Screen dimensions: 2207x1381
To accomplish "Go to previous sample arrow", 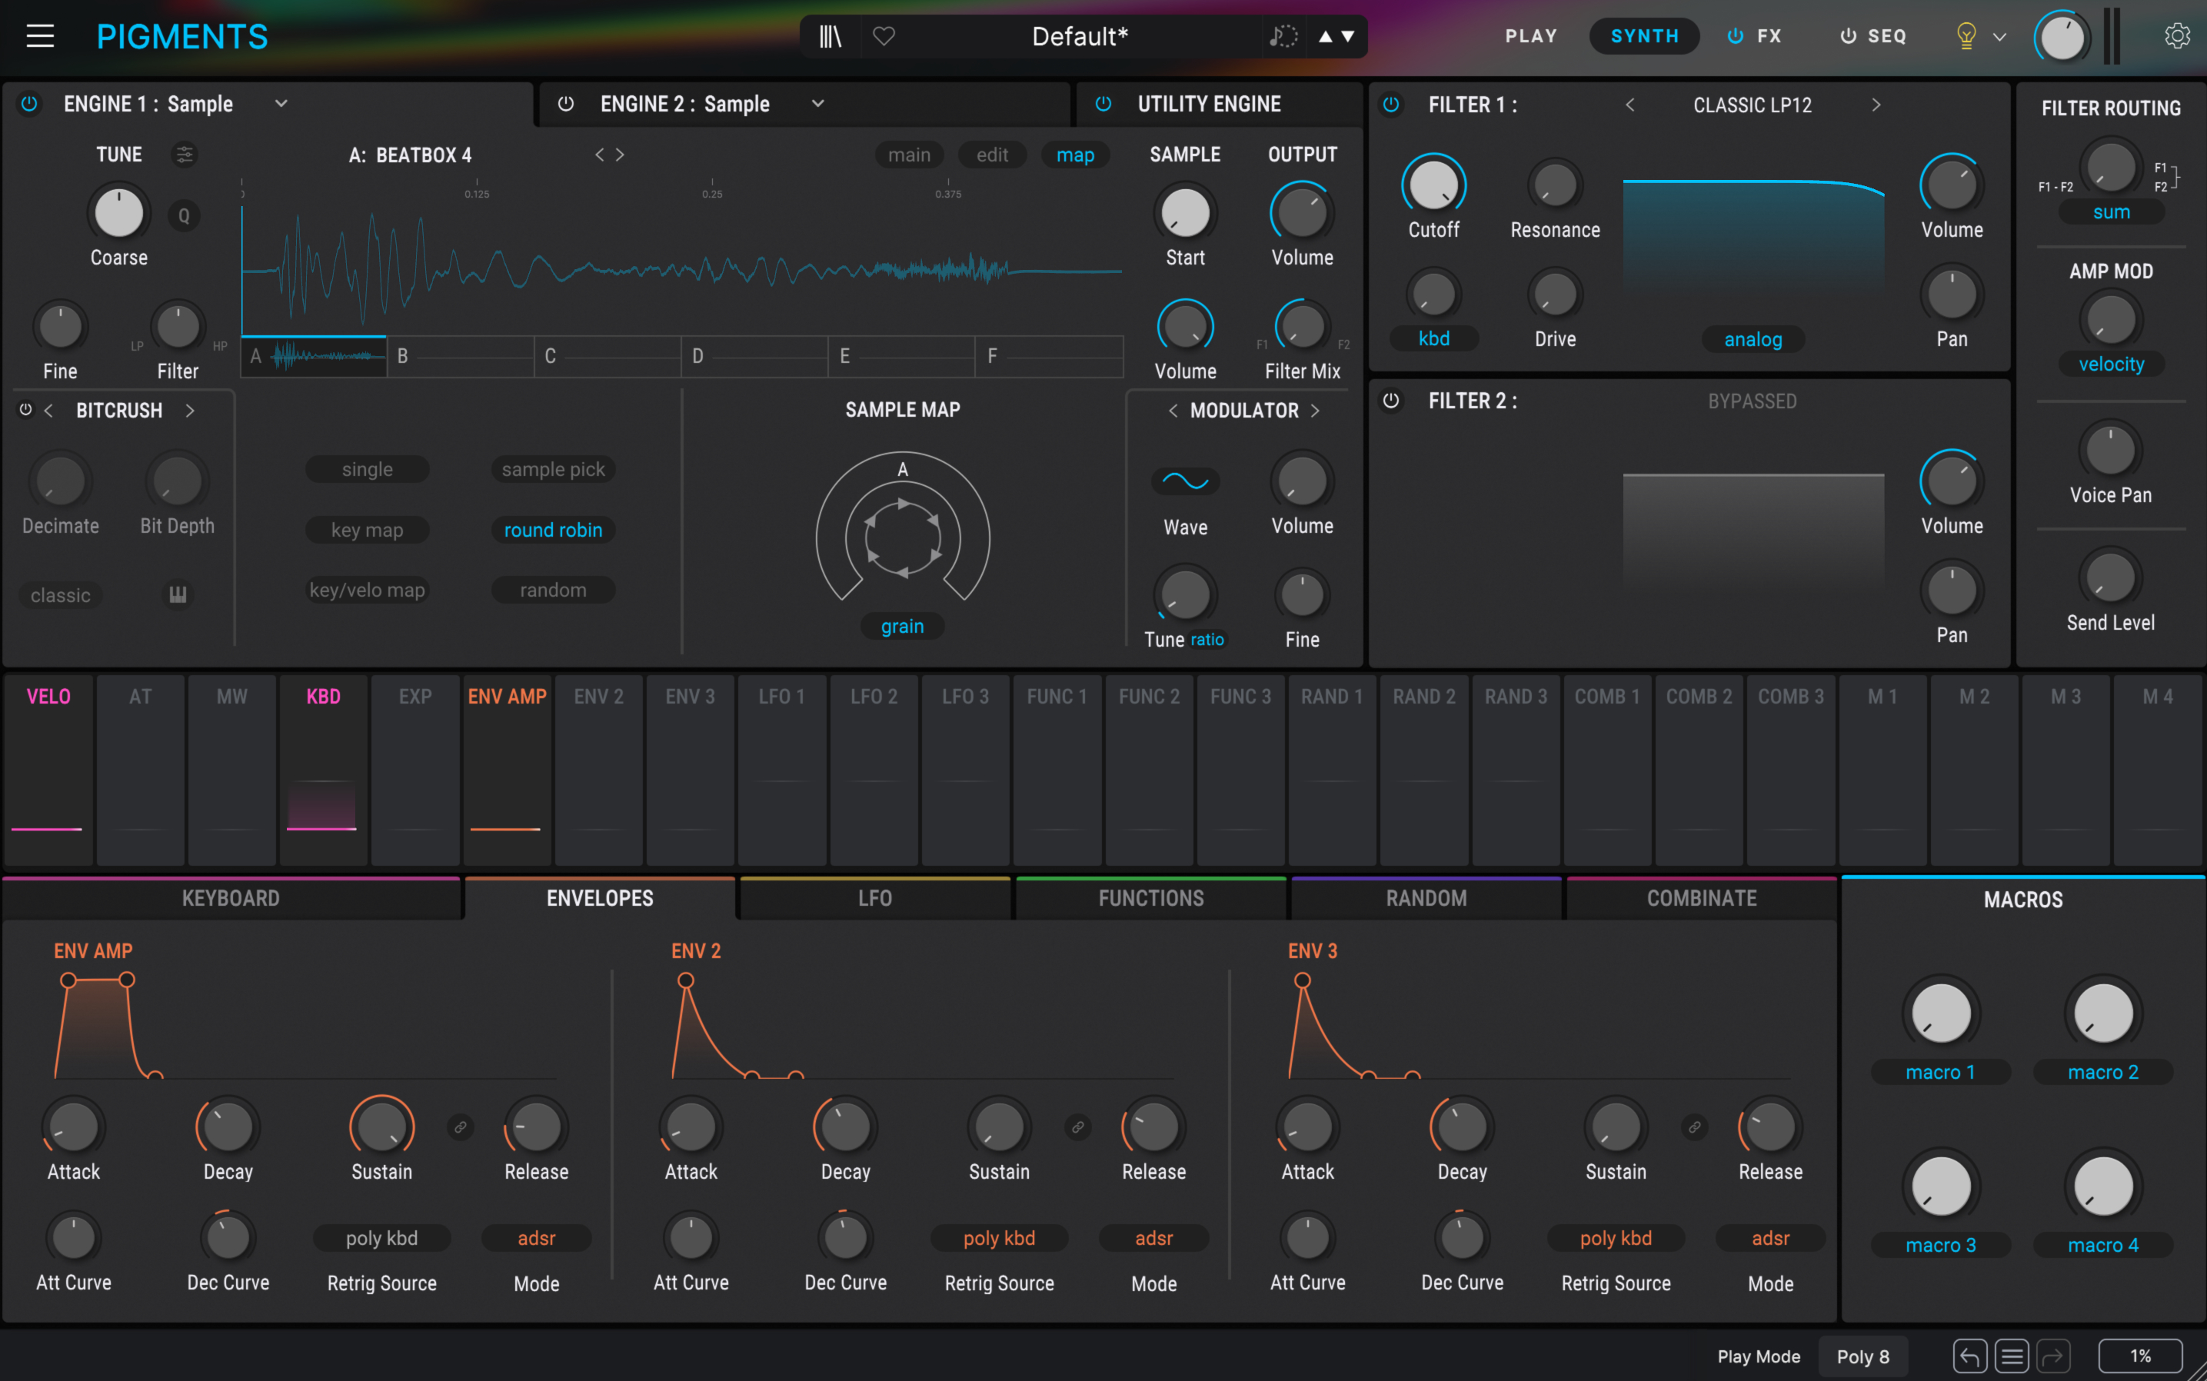I will click(599, 155).
